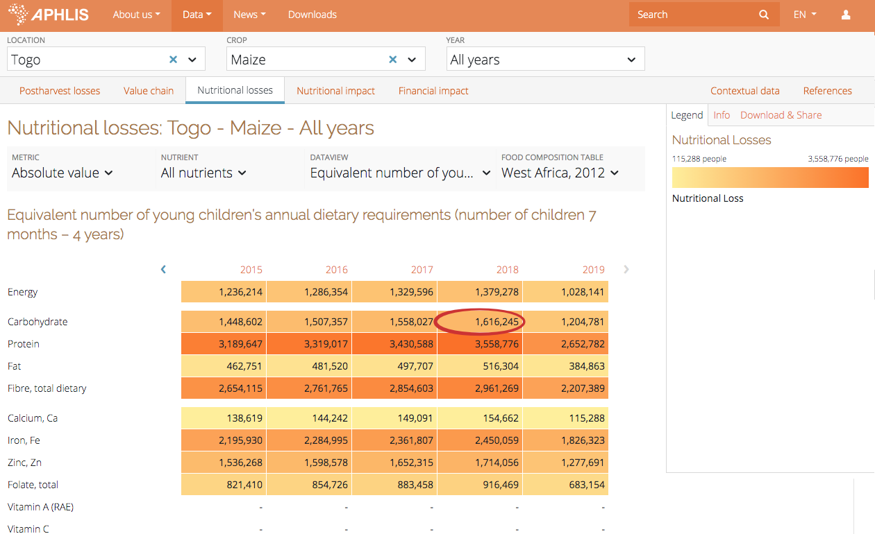Open the Dataview dropdown
875x534 pixels.
(x=401, y=173)
